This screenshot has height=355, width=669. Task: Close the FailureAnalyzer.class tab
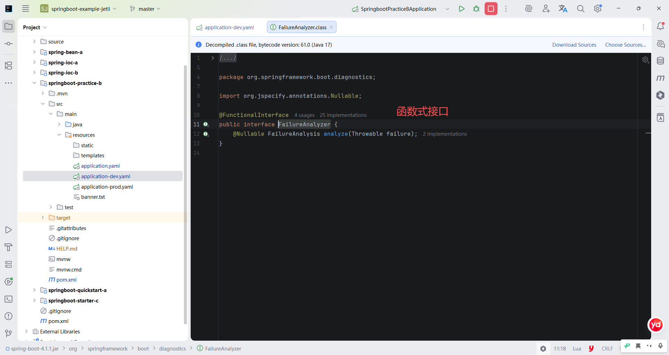(331, 27)
